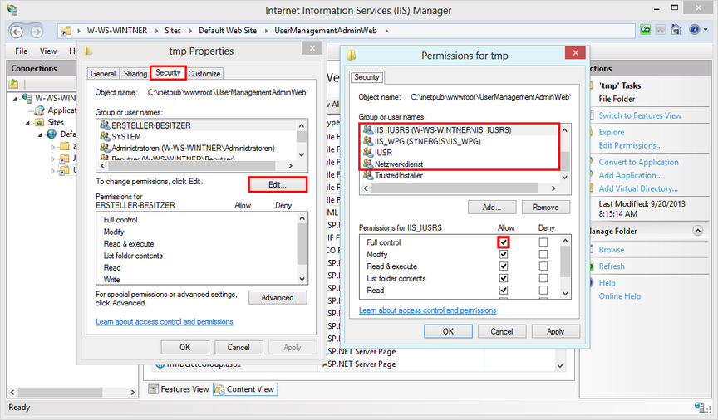Select the Default Web Site globe icon
Viewport: 718px width, 420px height.
52,134
